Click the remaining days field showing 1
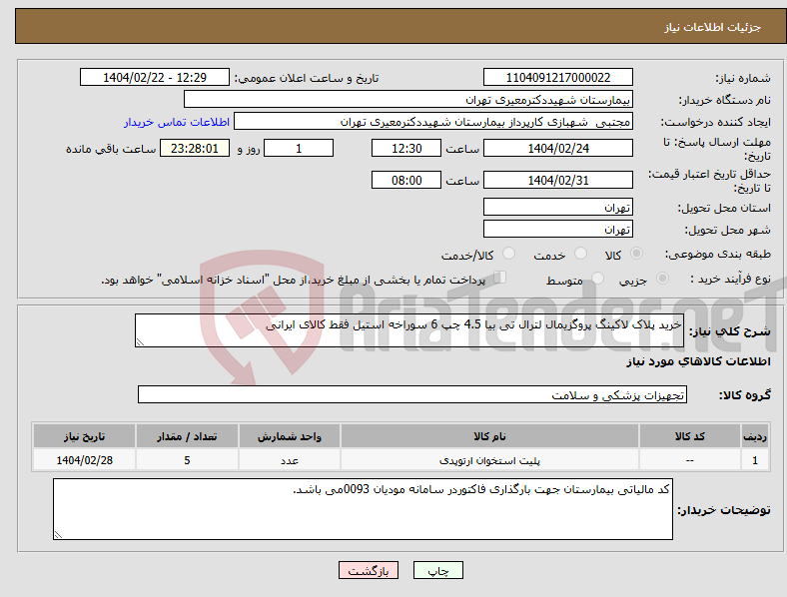Screen dimensions: 787x597 pos(299,149)
